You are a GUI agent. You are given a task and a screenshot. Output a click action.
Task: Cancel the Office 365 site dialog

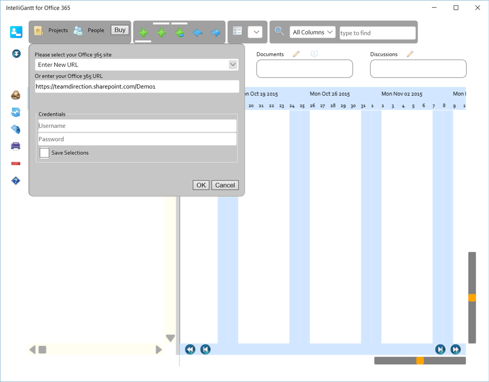tap(225, 185)
